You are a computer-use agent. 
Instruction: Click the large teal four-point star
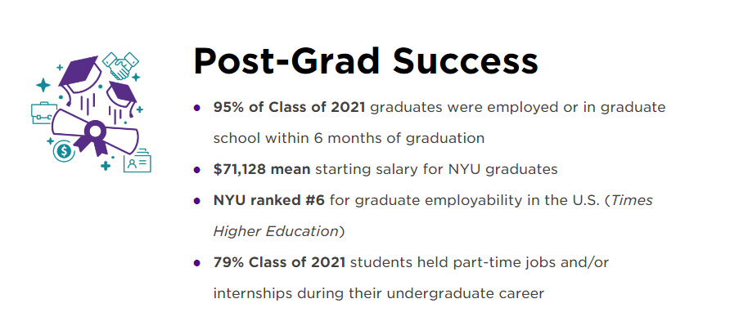(43, 85)
